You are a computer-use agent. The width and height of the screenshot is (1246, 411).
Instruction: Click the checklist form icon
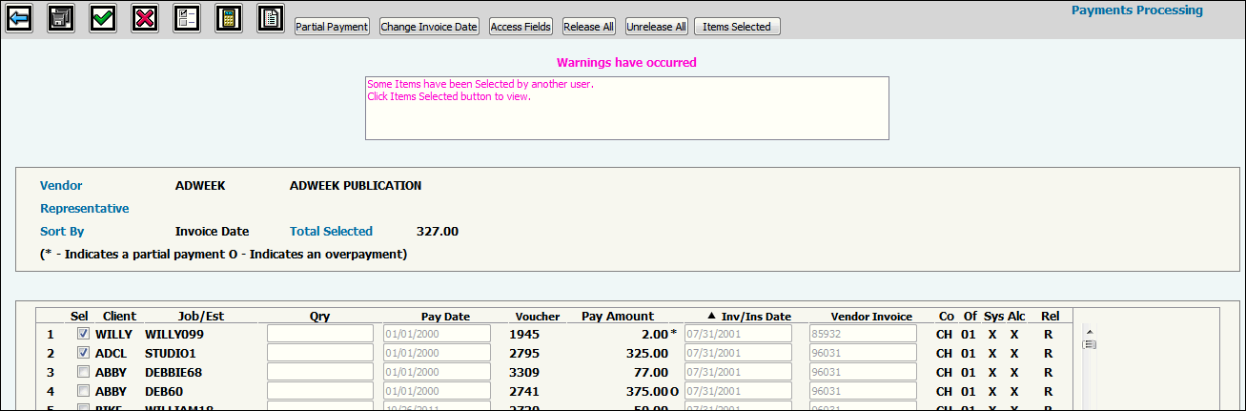point(187,18)
